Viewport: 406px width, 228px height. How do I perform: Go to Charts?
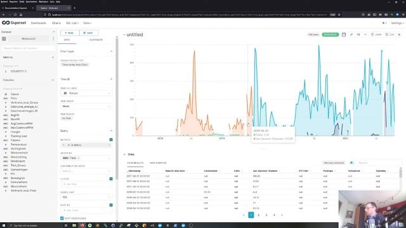click(56, 23)
